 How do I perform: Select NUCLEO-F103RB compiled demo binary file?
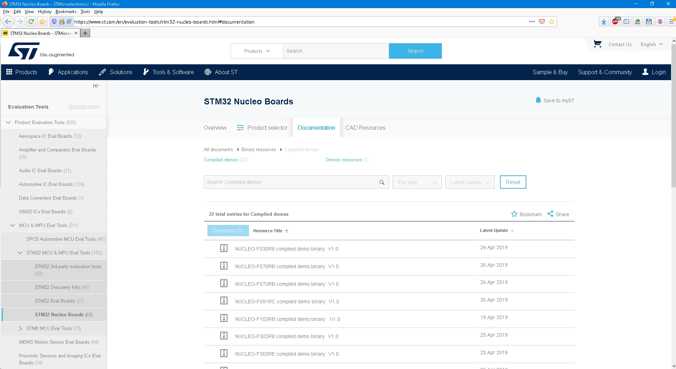224,318
